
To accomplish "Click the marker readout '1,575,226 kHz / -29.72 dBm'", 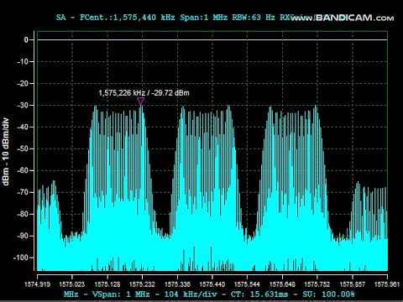I will [x=144, y=93].
